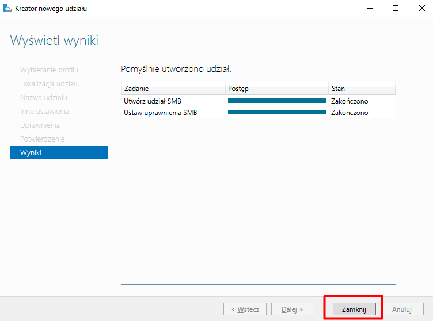Click the wizard icon in the title bar
433x321 pixels.
point(7,9)
